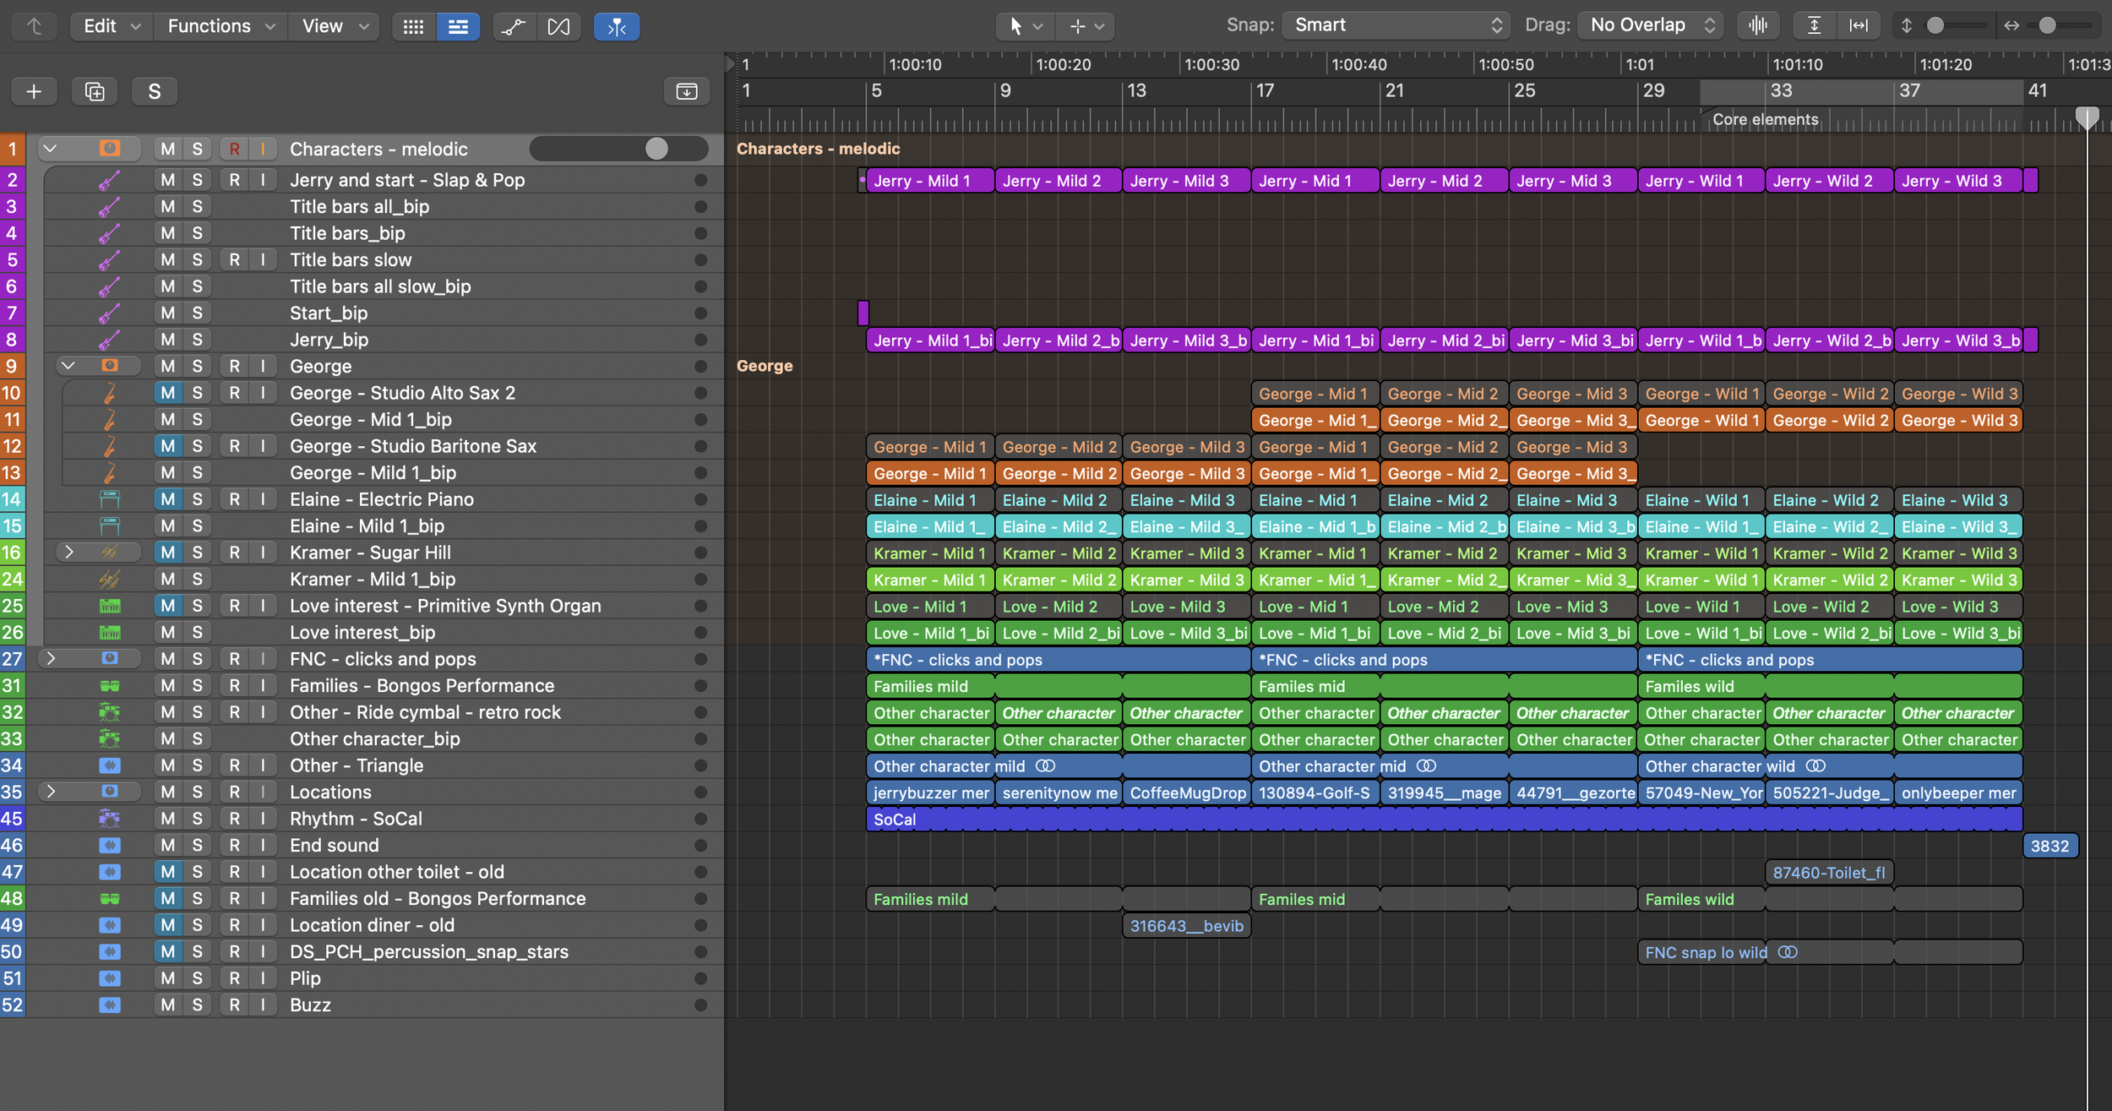Click the organ icon on Love interest - Primitive Synth Organ
This screenshot has width=2112, height=1111.
(x=109, y=606)
